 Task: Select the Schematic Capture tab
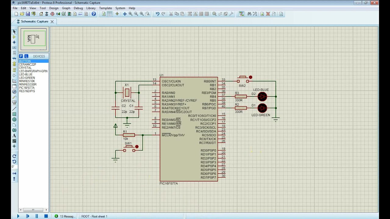34,22
